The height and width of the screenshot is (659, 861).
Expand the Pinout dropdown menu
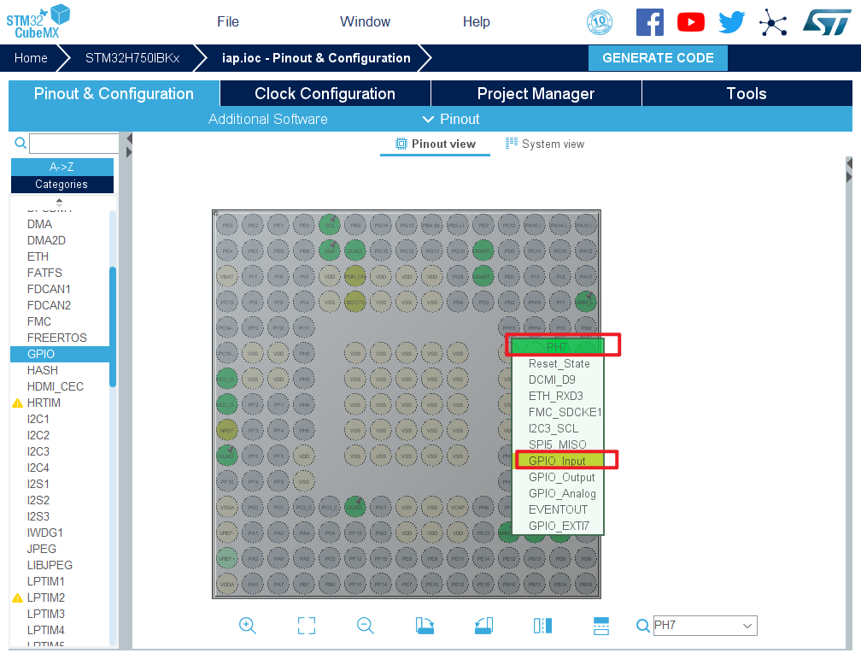tap(451, 119)
